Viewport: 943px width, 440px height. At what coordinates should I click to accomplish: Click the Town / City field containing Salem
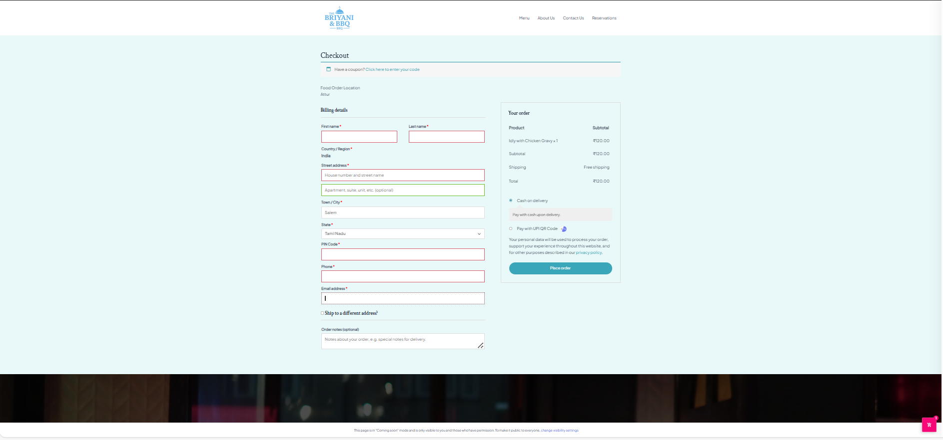point(402,213)
